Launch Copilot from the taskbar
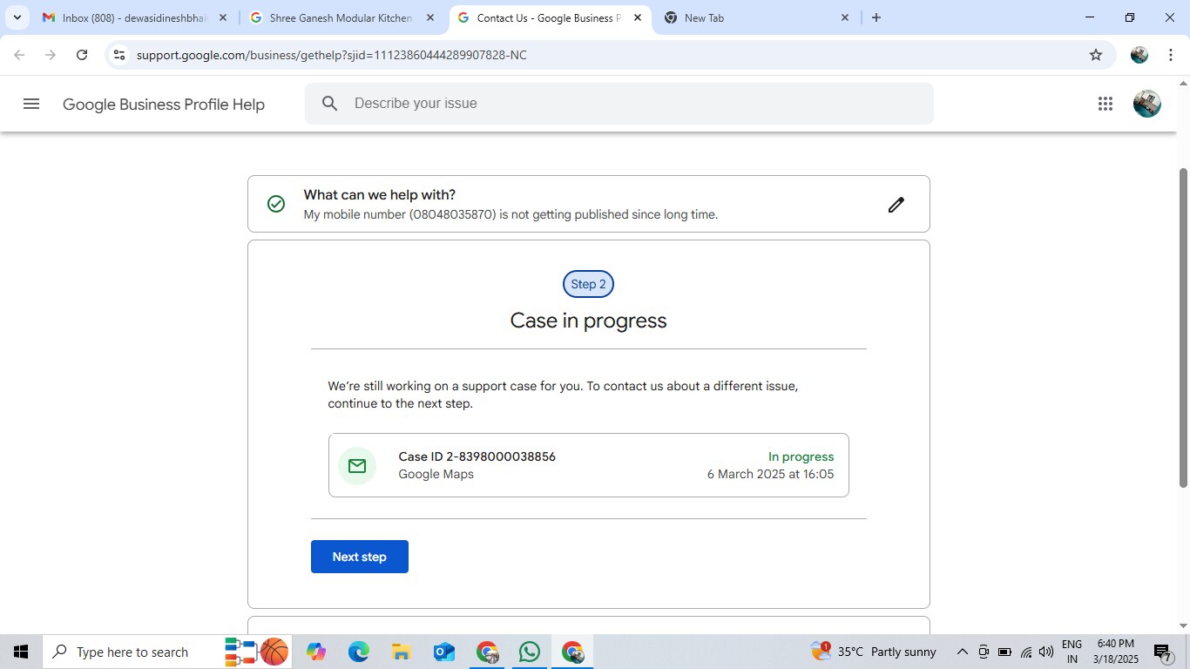 (315, 652)
